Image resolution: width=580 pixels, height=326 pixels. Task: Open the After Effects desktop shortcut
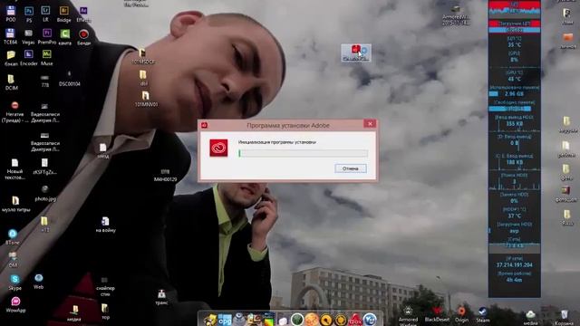pos(83,14)
